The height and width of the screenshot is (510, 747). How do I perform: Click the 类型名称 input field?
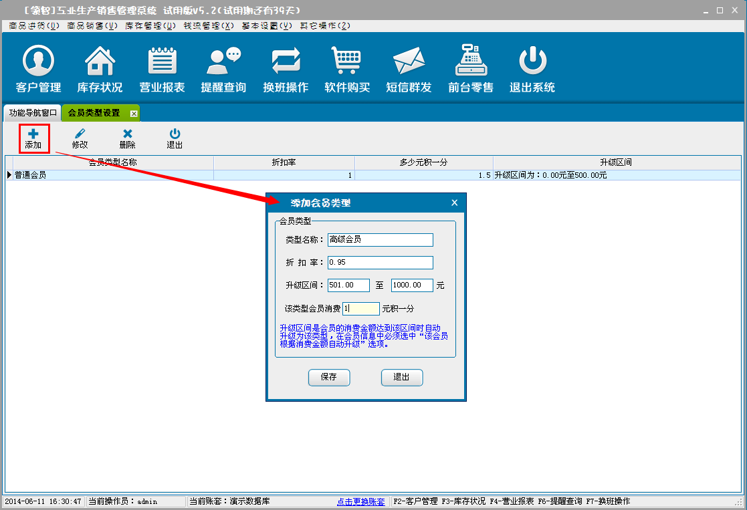[380, 240]
